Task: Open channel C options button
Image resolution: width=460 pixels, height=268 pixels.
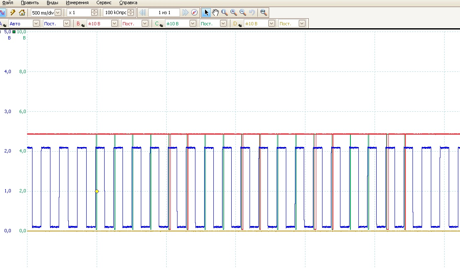Action: [158, 24]
